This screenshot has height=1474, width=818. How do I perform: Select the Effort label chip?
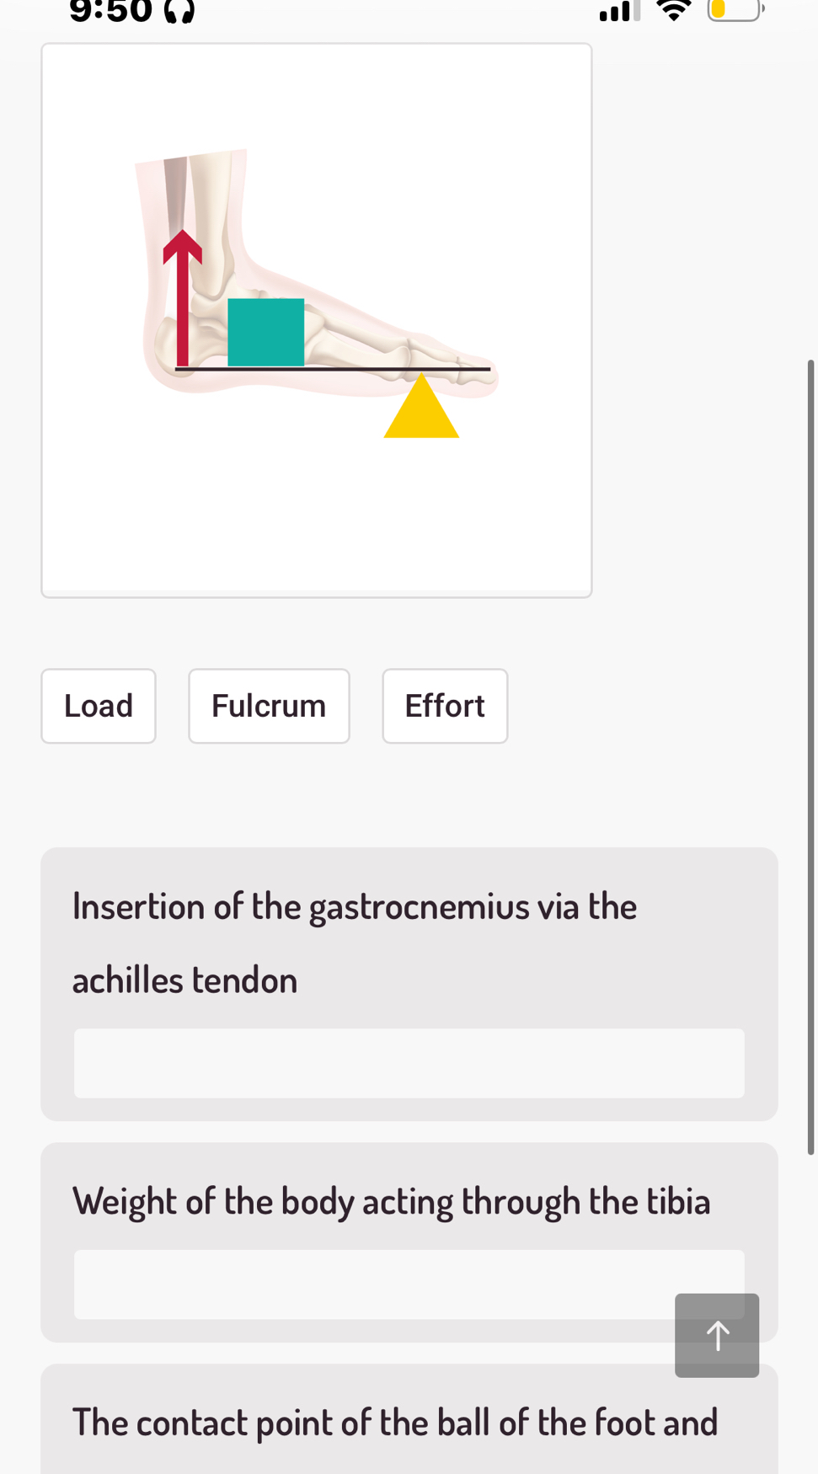click(x=445, y=706)
